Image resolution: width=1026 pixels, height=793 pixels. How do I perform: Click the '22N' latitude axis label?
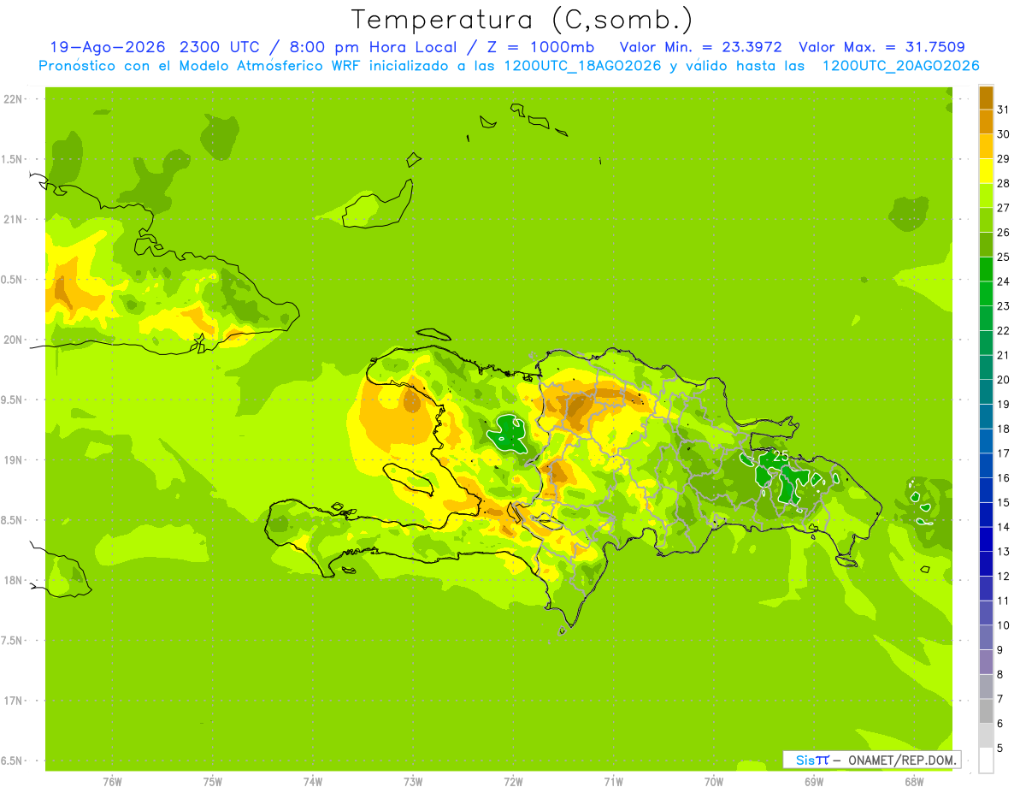tap(12, 99)
